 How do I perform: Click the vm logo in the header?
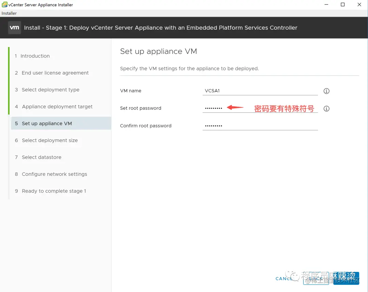coord(15,28)
